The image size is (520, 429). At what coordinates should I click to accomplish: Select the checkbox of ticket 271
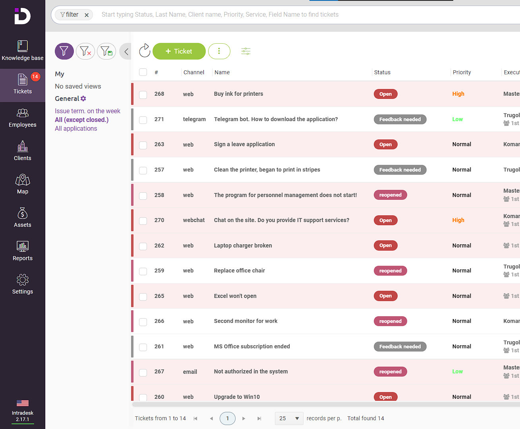tap(143, 120)
